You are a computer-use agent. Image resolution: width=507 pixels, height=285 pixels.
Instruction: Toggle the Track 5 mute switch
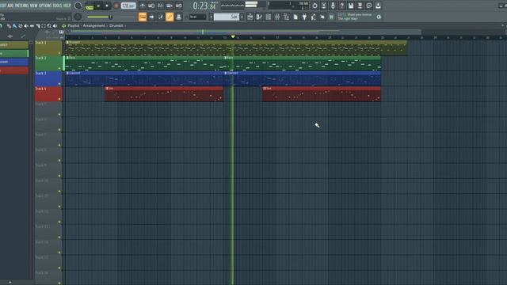click(x=59, y=114)
